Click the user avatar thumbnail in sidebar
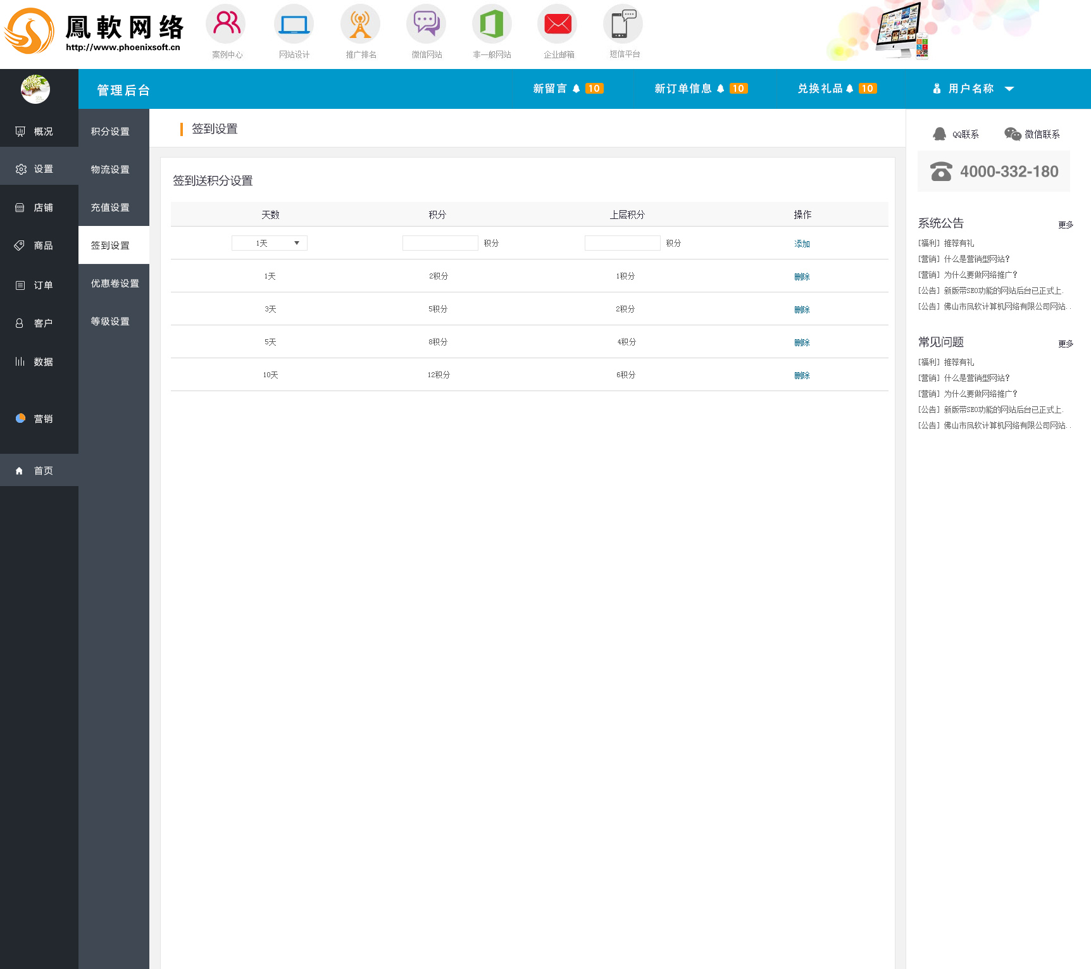Screen dimensions: 1091x969 point(35,89)
